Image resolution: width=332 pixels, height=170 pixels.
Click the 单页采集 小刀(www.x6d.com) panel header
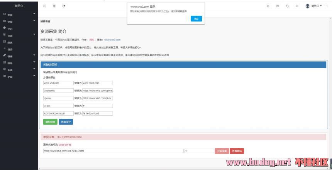tap(183, 137)
